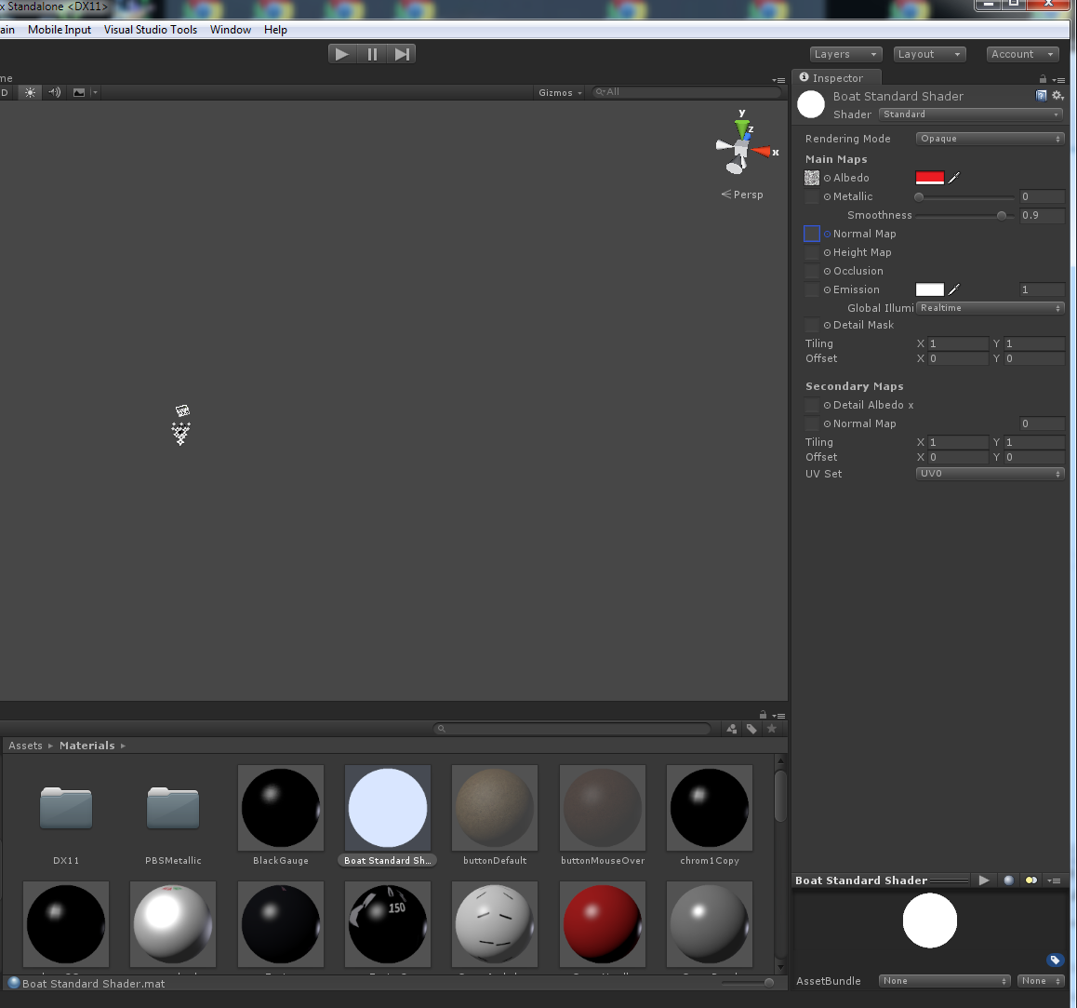Image resolution: width=1077 pixels, height=1008 pixels.
Task: Open the UV Set dropdown
Action: [989, 474]
